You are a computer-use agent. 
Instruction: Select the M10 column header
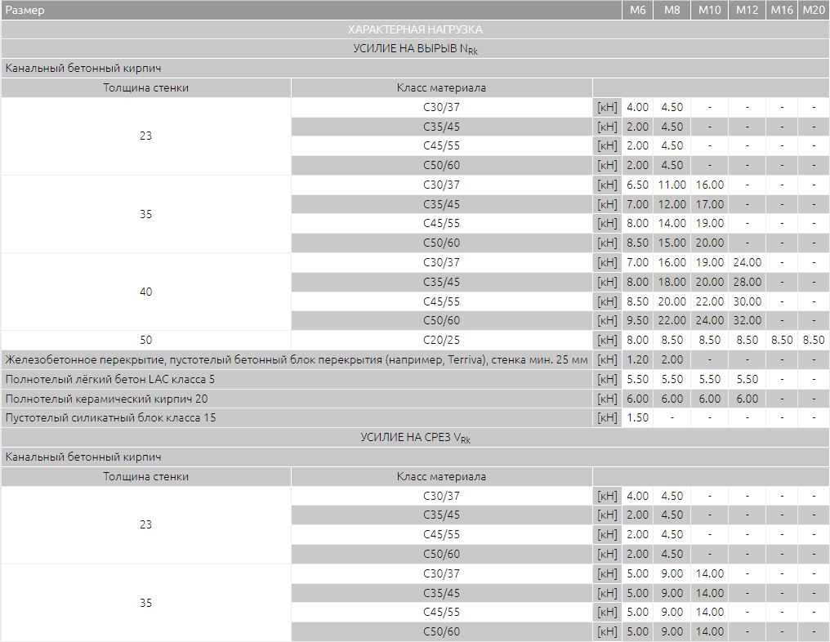[x=709, y=10]
